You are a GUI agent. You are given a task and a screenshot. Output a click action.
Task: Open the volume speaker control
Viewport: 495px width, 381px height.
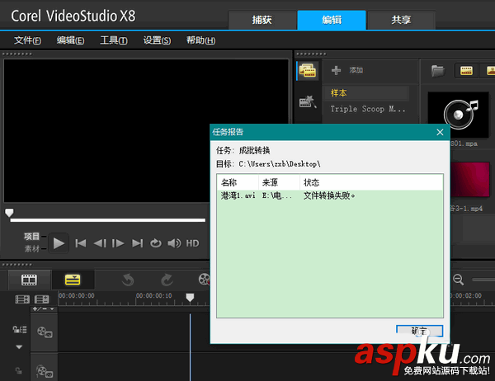pyautogui.click(x=174, y=243)
